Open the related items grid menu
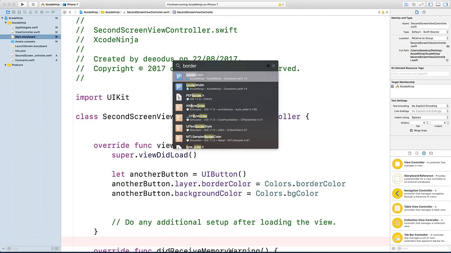 64,12
